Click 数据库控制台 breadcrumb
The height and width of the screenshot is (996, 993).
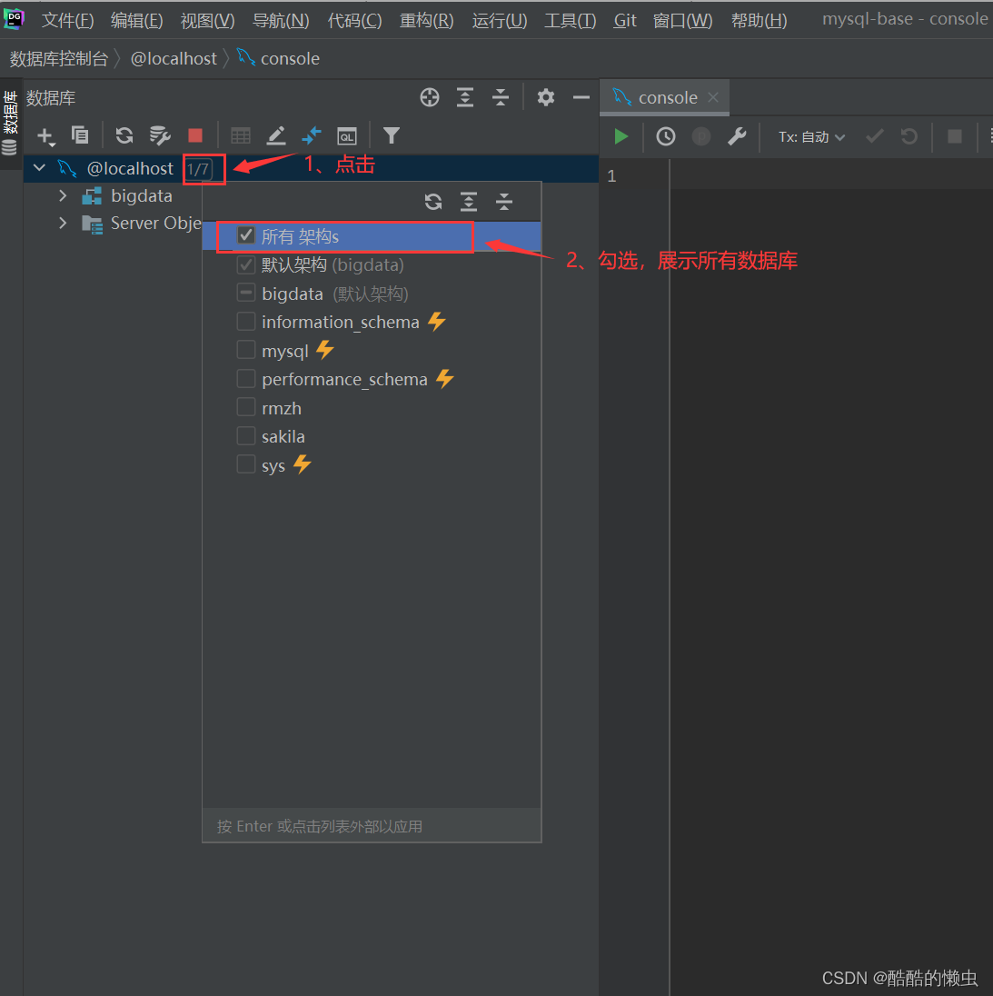tap(59, 59)
